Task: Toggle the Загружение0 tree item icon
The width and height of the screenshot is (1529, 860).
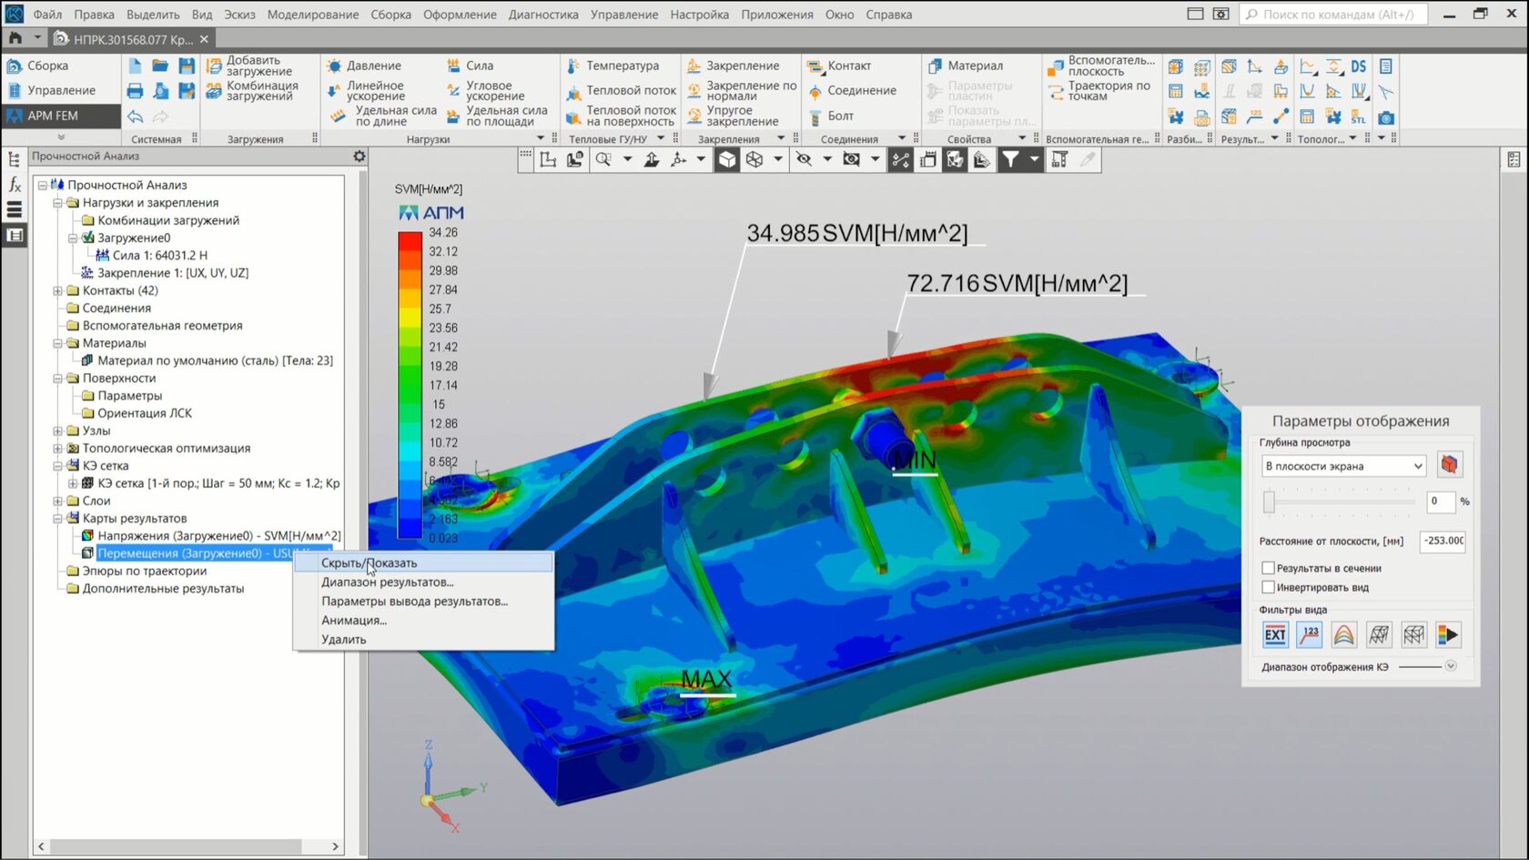Action: [87, 238]
